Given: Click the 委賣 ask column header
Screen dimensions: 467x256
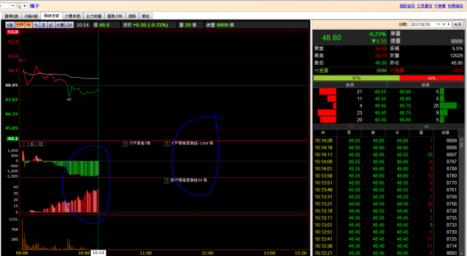Looking at the screenshot, I should click(x=425, y=85).
